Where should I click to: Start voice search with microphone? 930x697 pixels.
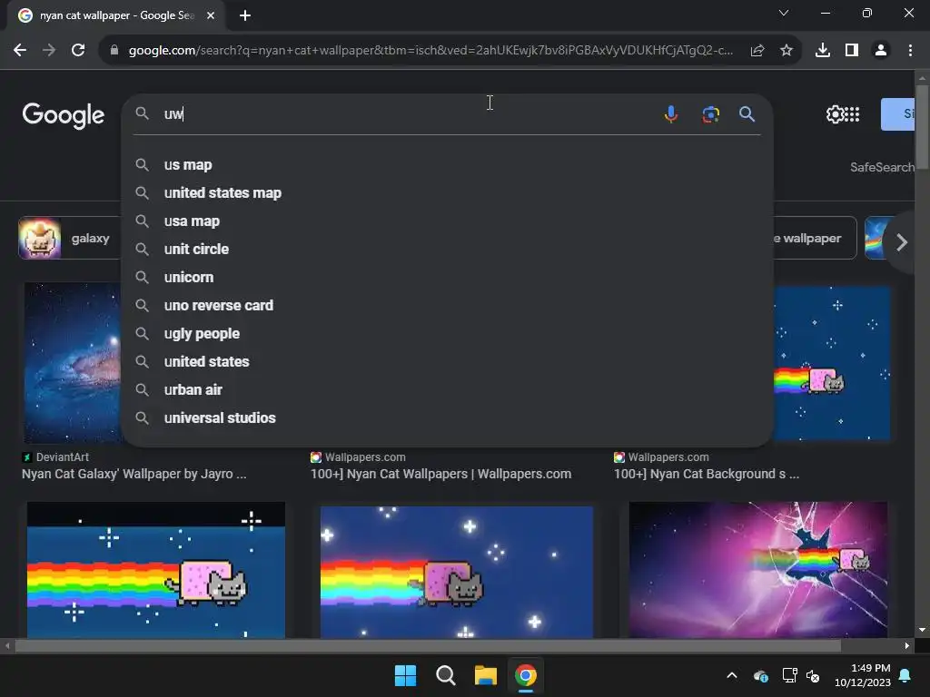click(671, 113)
